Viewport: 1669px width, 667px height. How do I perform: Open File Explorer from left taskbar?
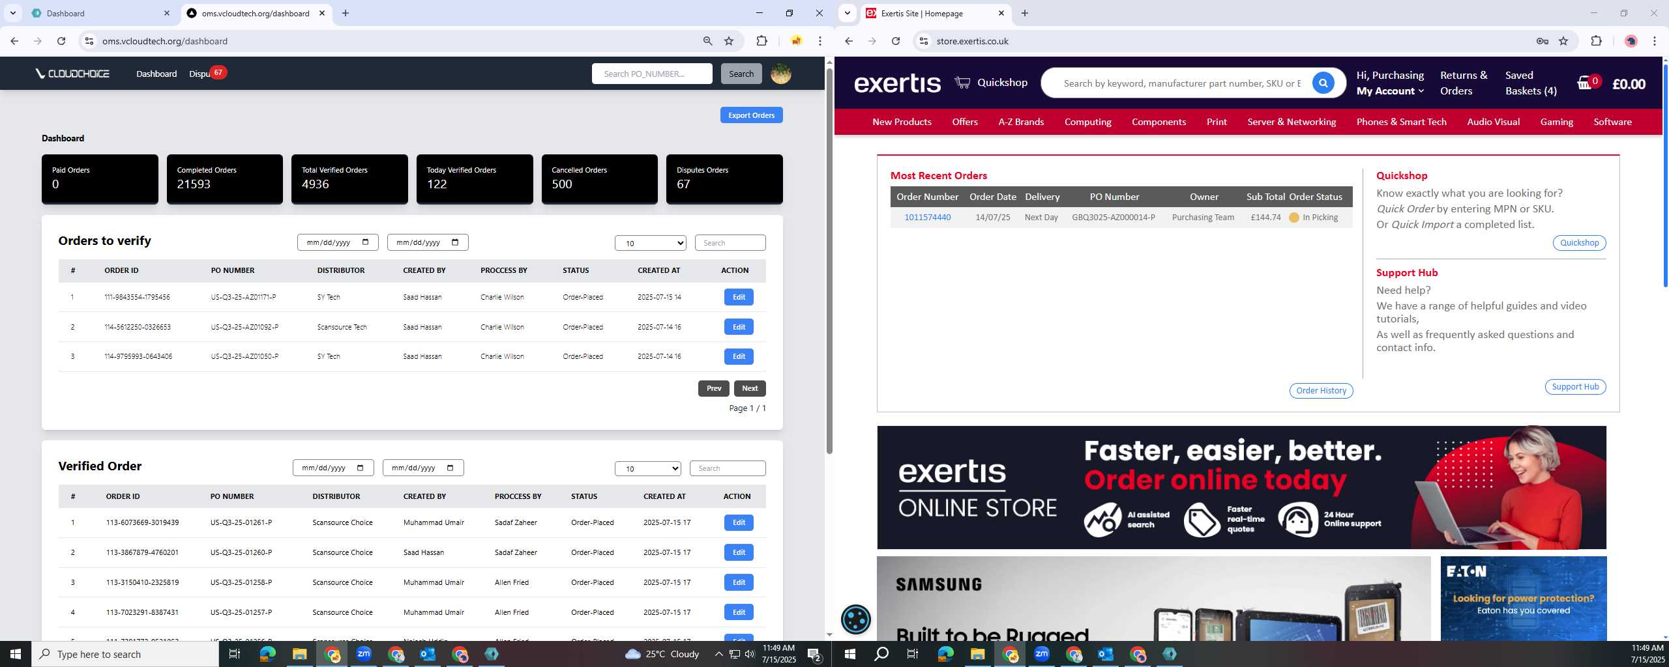click(x=299, y=654)
